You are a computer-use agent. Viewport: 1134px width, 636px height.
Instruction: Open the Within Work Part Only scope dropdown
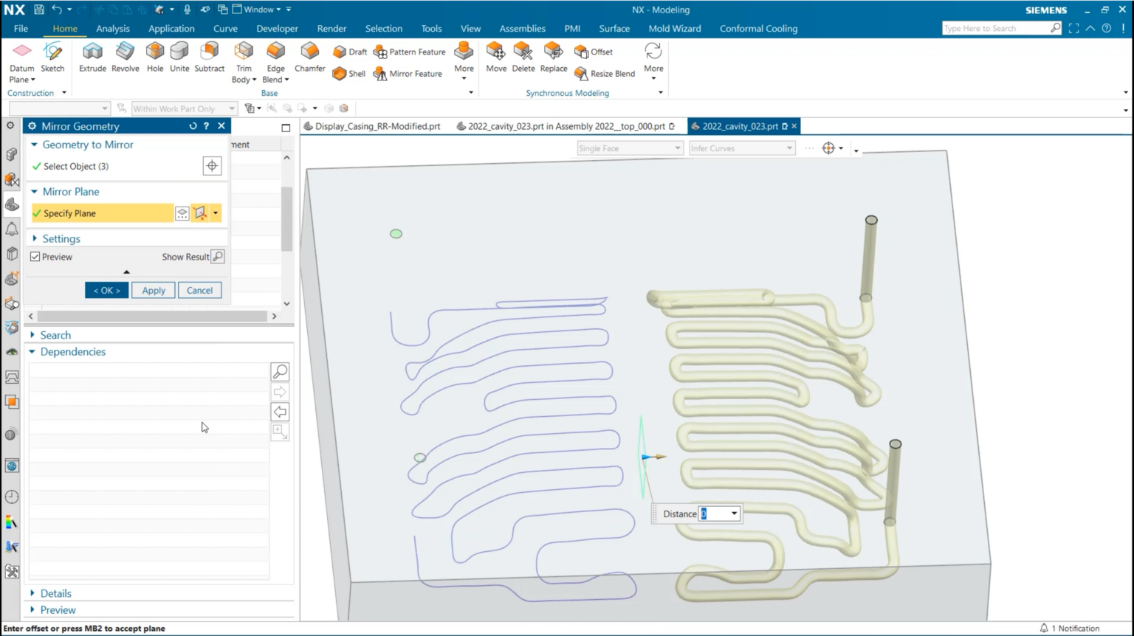(231, 108)
